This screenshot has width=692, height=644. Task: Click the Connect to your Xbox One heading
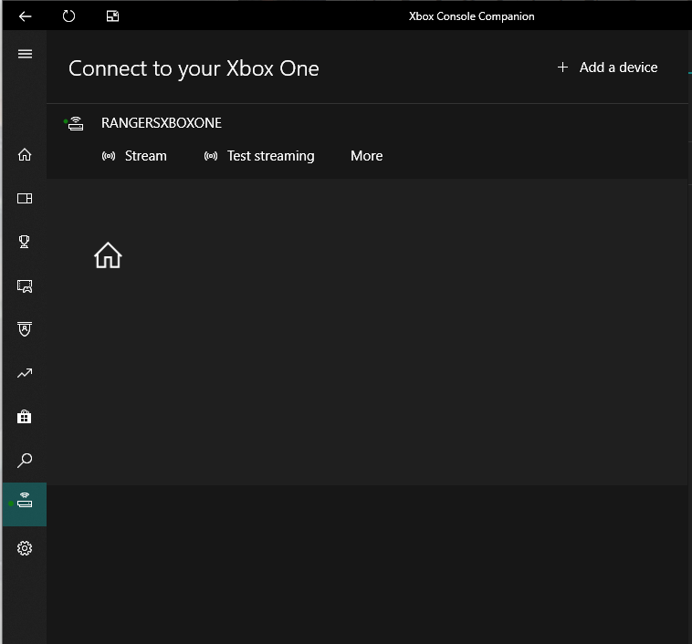[x=194, y=68]
